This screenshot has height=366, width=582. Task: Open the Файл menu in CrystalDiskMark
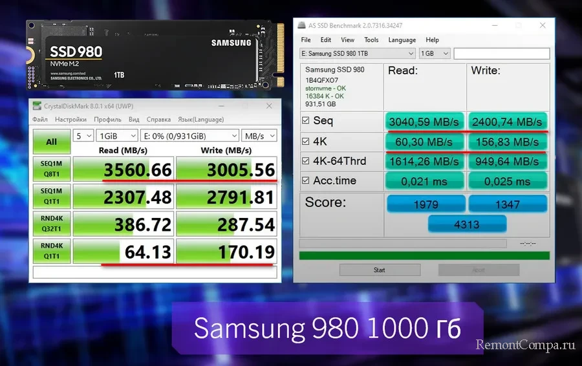(x=40, y=120)
